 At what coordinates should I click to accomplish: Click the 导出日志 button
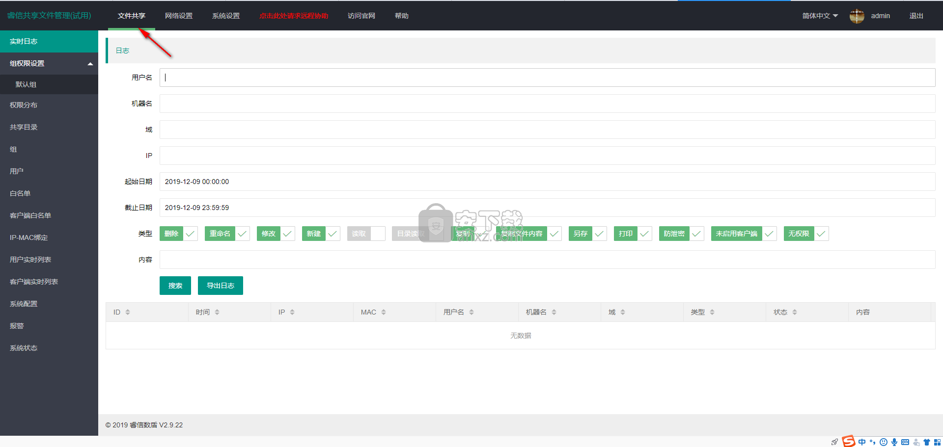[x=221, y=286]
